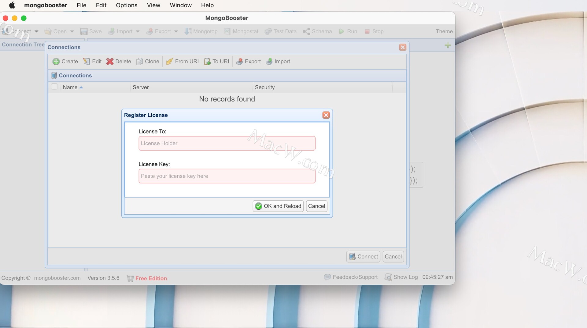The width and height of the screenshot is (587, 328).
Task: Open the Show Log panel
Action: click(401, 277)
